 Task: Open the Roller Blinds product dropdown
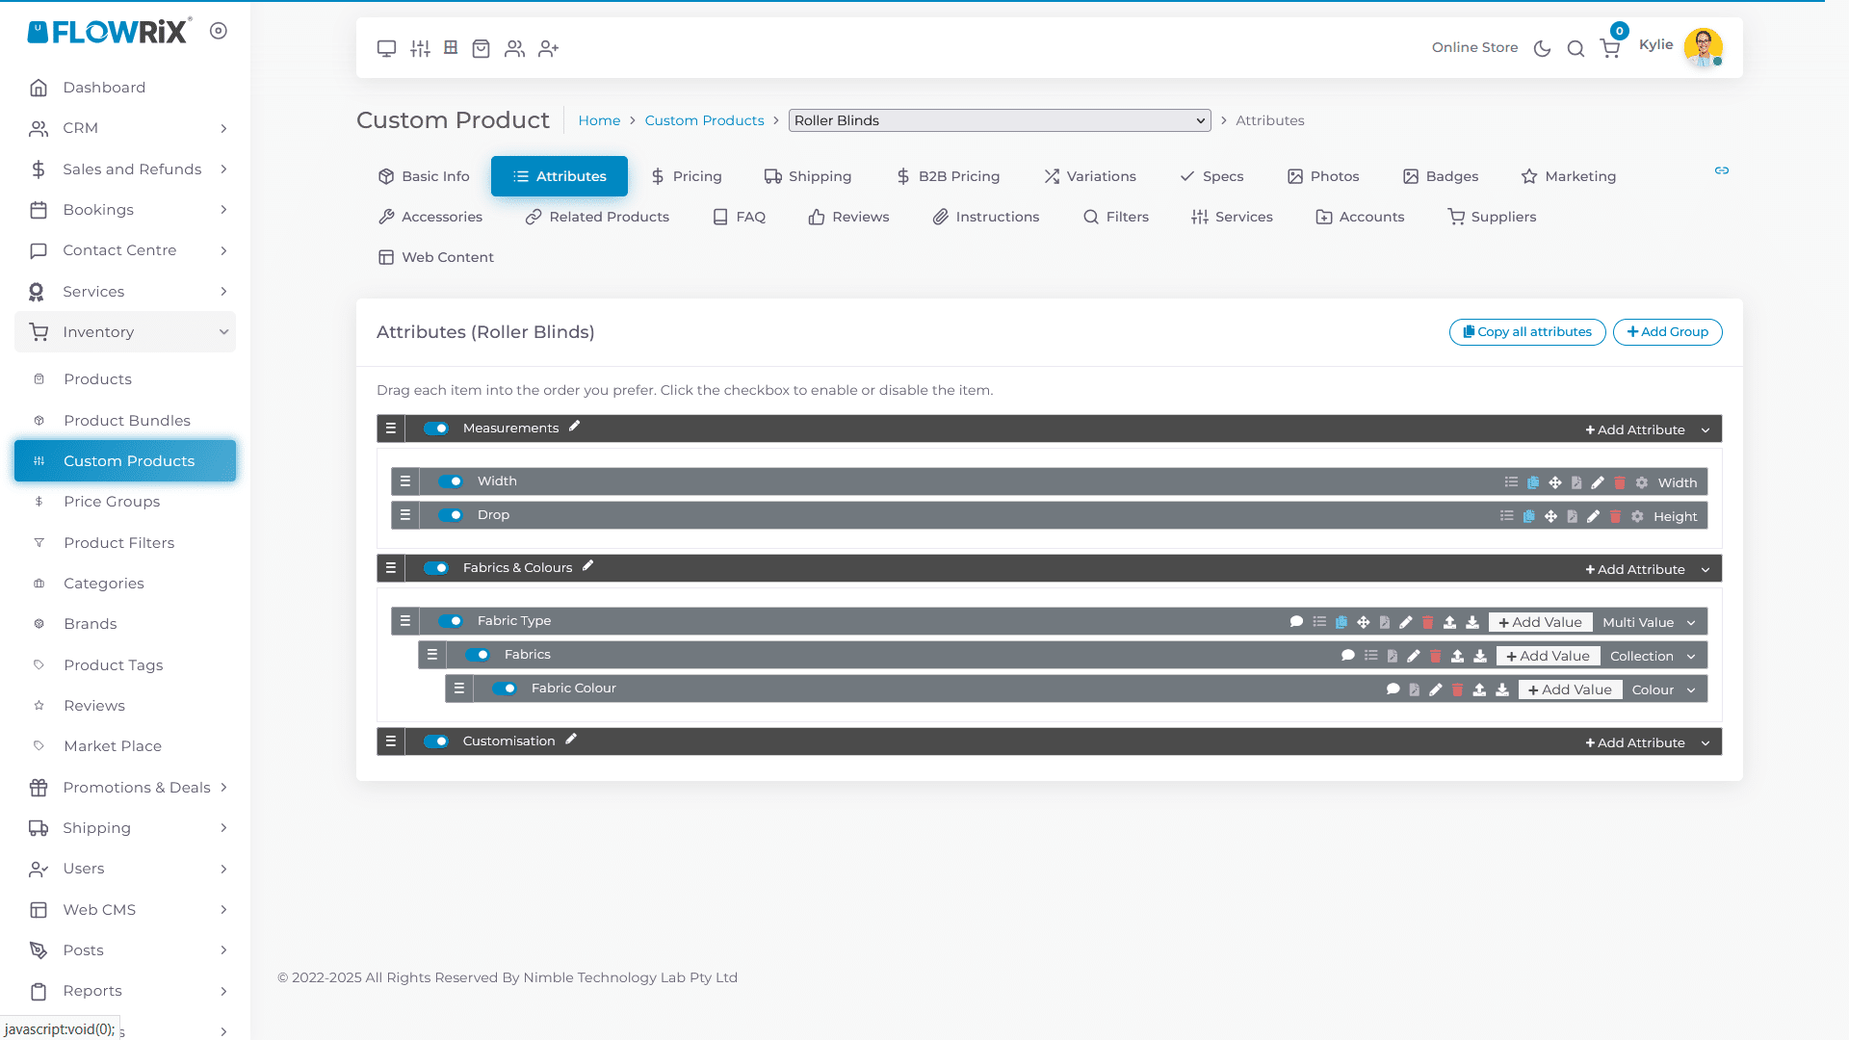999,120
